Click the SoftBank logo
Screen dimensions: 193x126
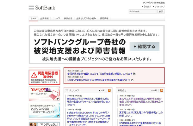[42, 8]
